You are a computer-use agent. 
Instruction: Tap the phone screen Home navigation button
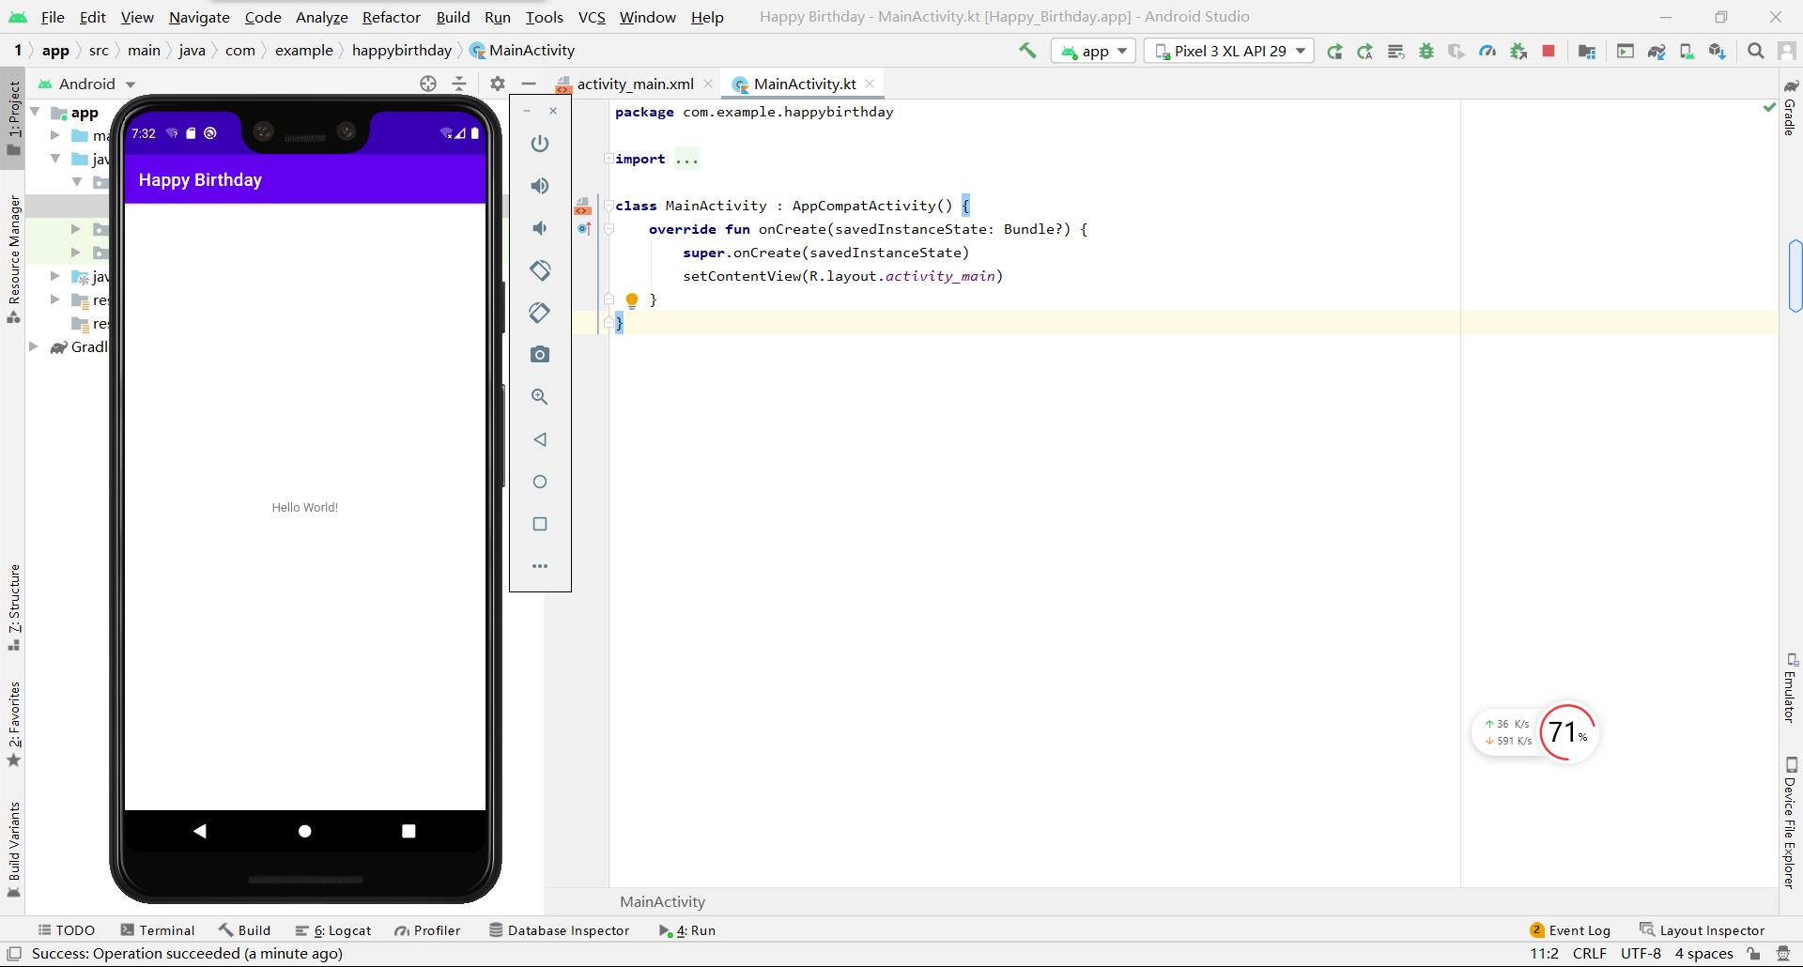pos(304,831)
